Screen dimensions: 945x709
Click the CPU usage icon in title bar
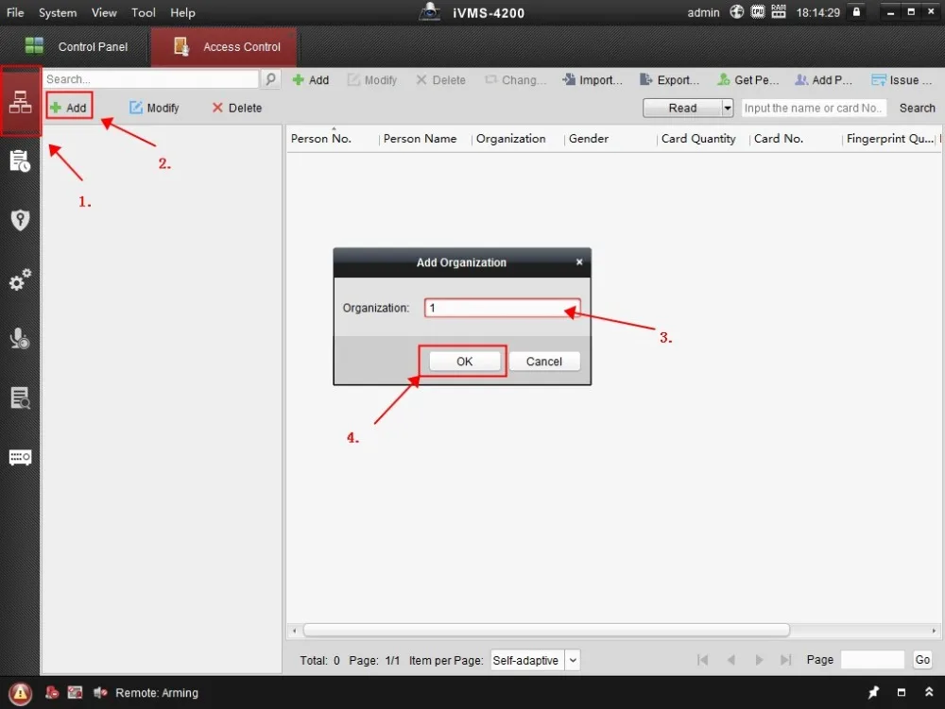(x=758, y=11)
